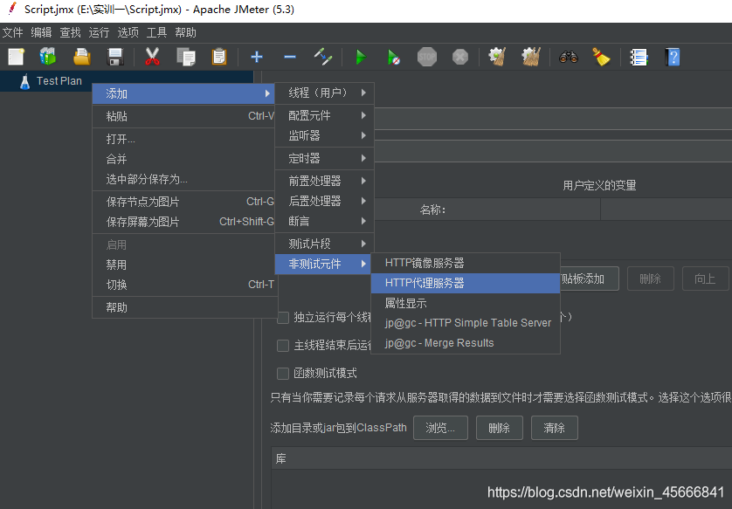Image resolution: width=732 pixels, height=509 pixels.
Task: Open the Function helper list icon
Action: pos(639,57)
